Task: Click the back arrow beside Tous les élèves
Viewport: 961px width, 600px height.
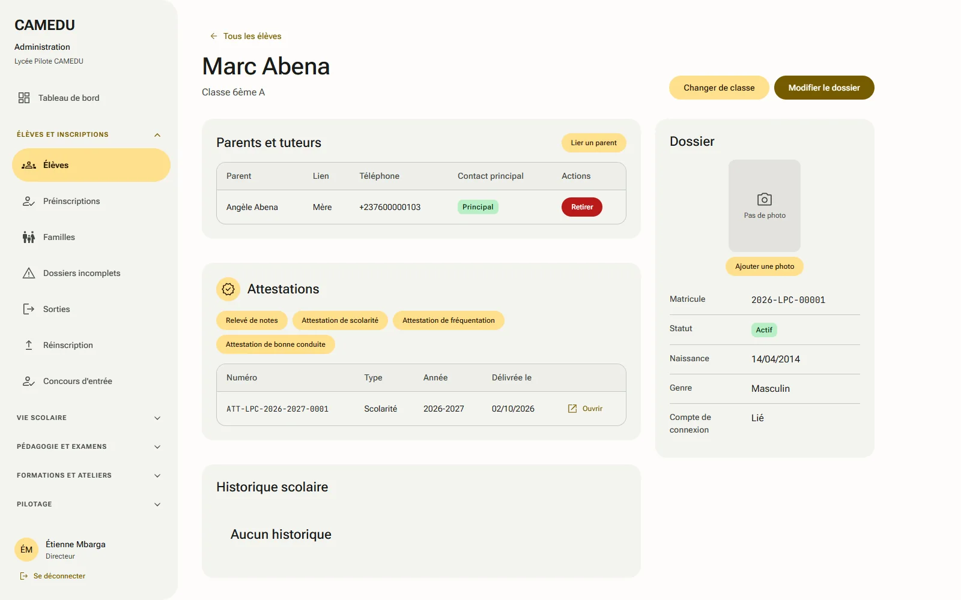Action: click(x=213, y=36)
